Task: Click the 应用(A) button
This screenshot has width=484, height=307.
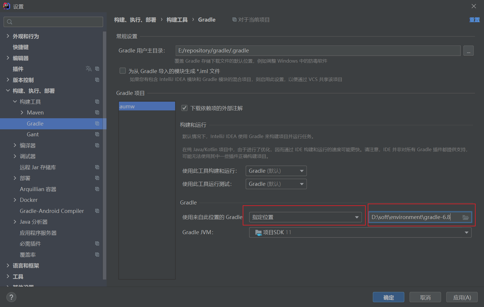Action: 462,297
